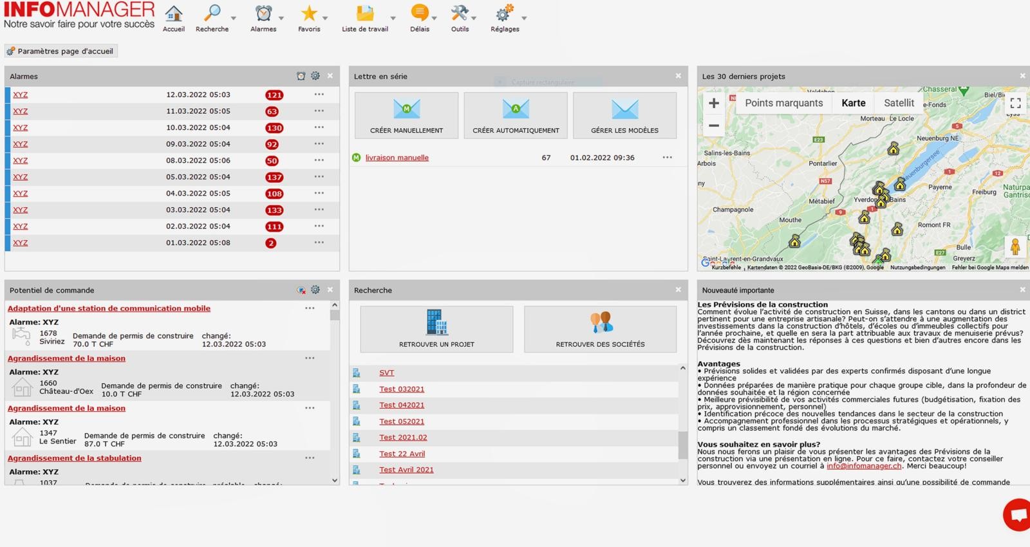The width and height of the screenshot is (1030, 547).
Task: Open XYZ alarm dated 12.03.2022 05:03
Action: click(x=21, y=95)
